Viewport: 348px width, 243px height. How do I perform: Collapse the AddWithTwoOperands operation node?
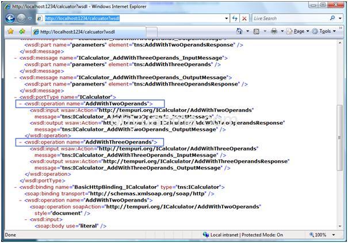tap(21, 104)
